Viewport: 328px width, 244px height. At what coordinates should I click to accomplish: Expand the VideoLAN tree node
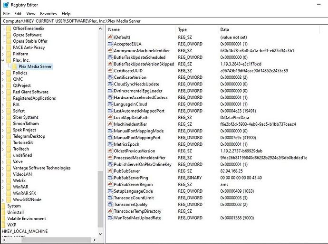[x=3, y=174]
